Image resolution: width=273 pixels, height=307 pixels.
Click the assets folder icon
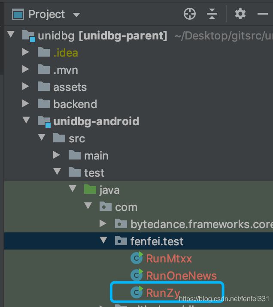[x=43, y=86]
